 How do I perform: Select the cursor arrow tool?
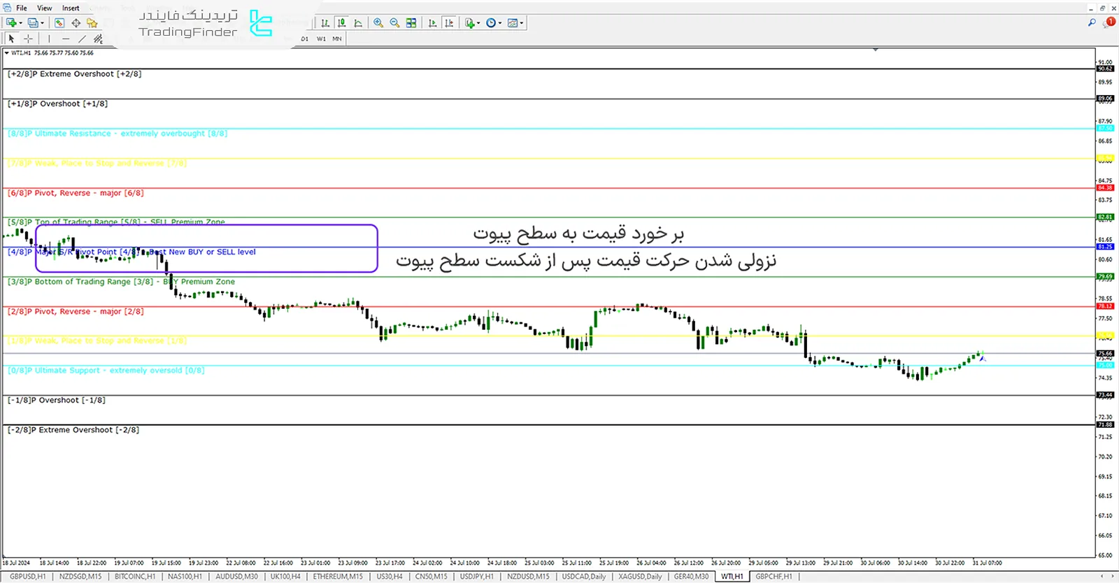pos(11,39)
